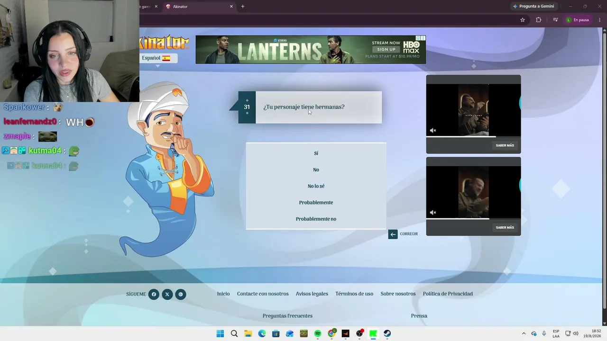Open OBS Studio from the taskbar
Image resolution: width=607 pixels, height=341 pixels.
359,333
